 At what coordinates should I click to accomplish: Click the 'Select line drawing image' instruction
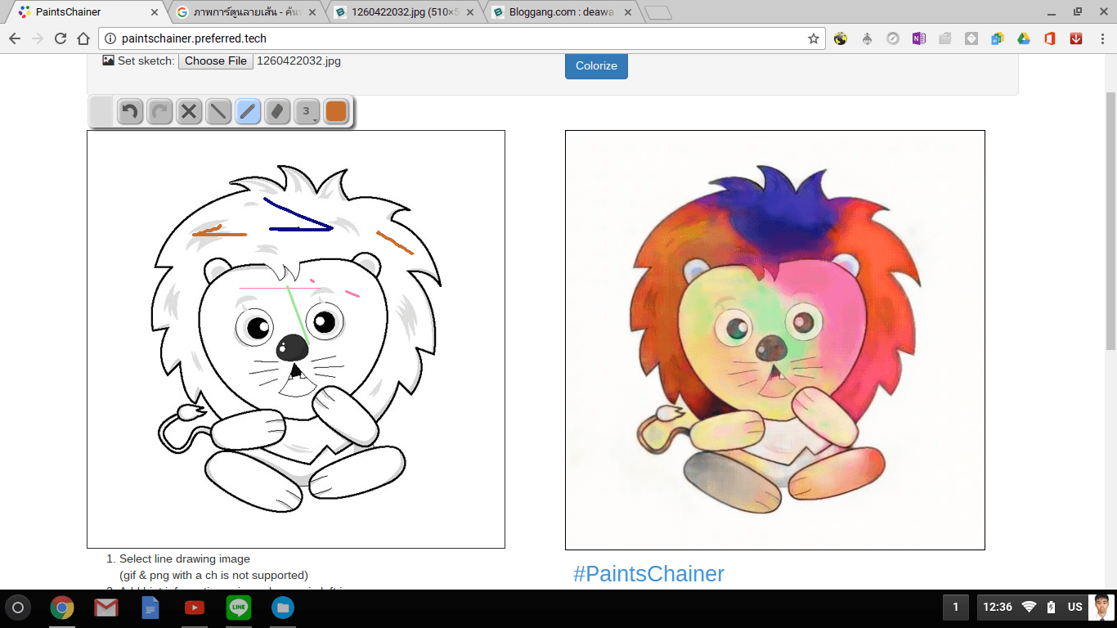(x=185, y=559)
